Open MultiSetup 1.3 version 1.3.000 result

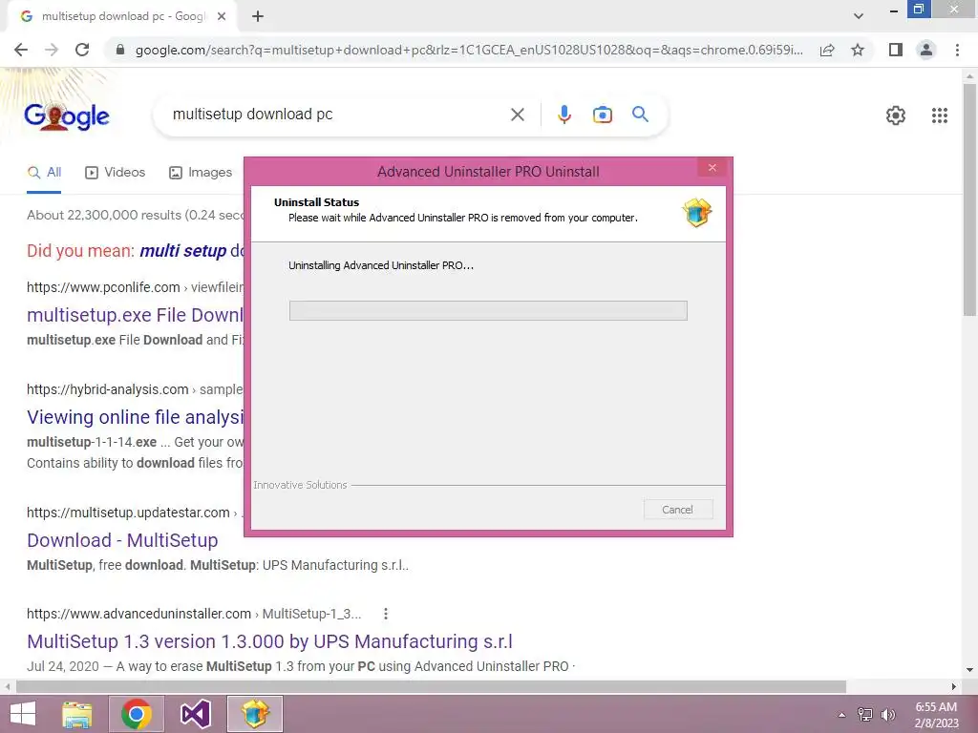point(269,641)
